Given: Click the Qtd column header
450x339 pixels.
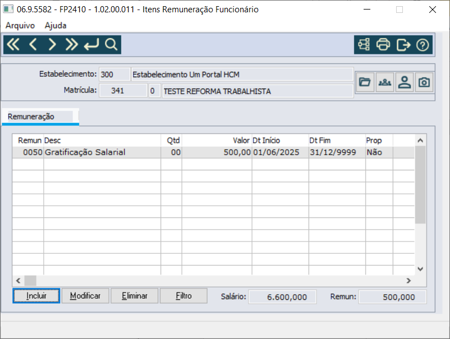Looking at the screenshot, I should pyautogui.click(x=171, y=141).
